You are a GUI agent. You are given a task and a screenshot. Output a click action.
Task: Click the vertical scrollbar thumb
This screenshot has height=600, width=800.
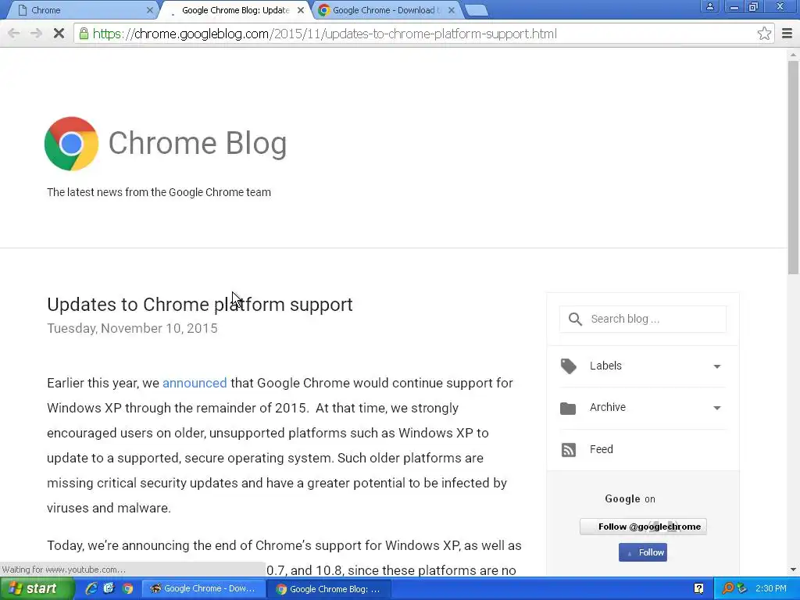pos(793,169)
